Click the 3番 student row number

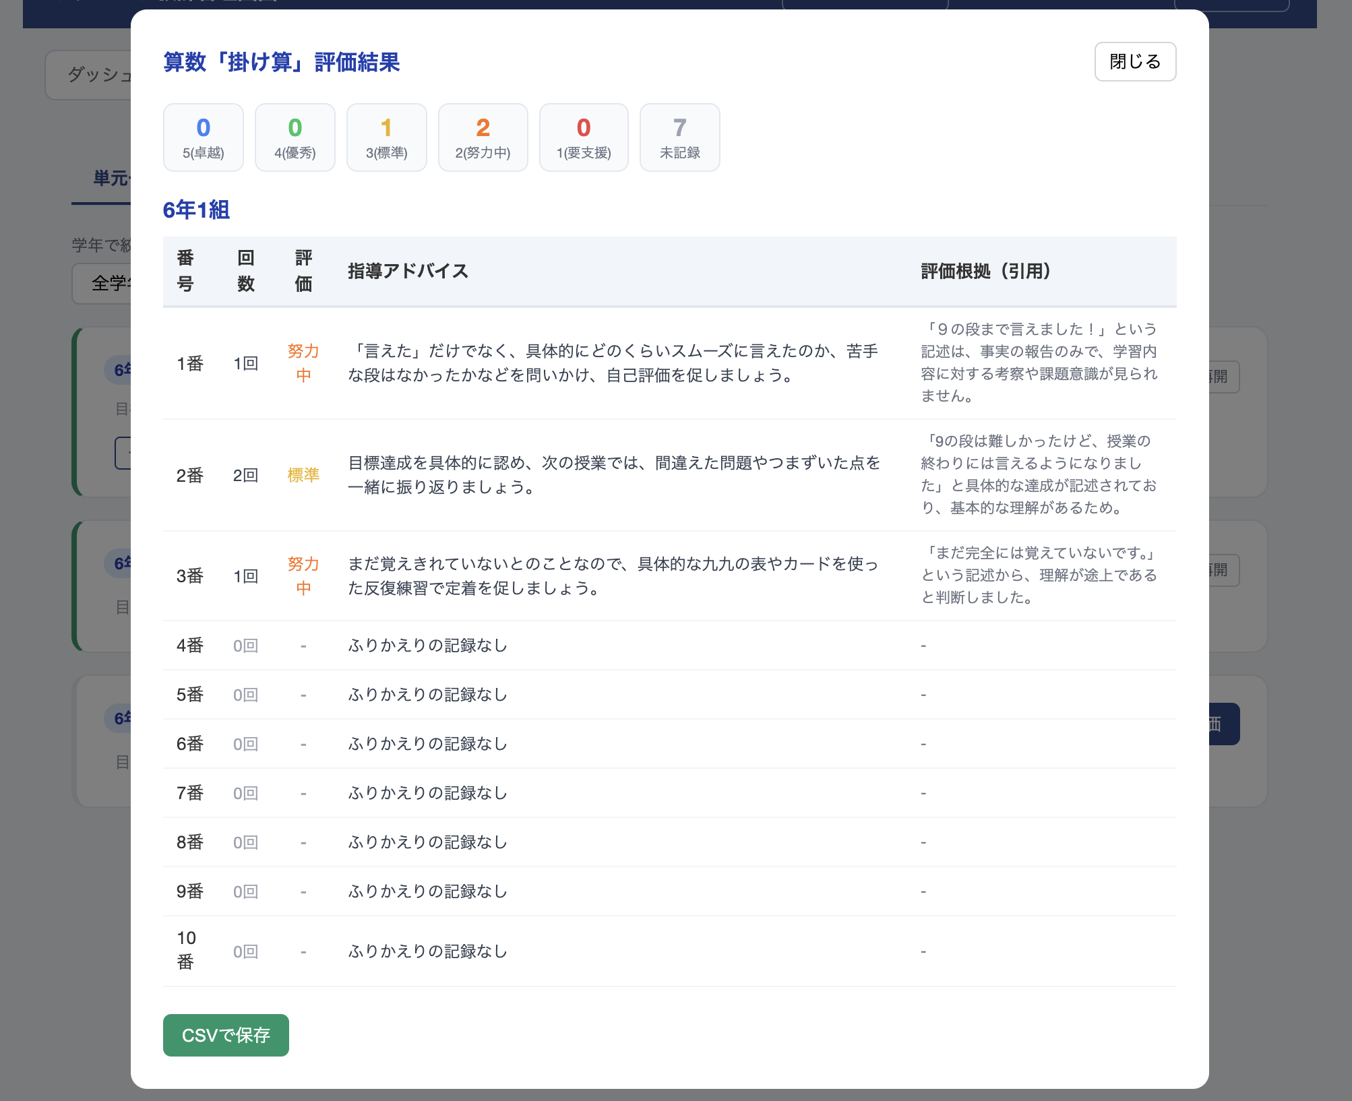(x=189, y=576)
